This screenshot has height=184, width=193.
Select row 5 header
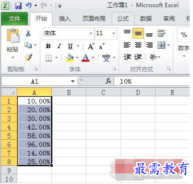pyautogui.click(x=9, y=136)
